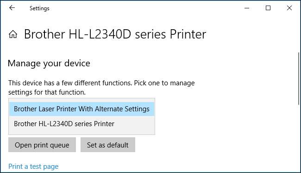Select Brother Laser Printer With Alternate Settings

coord(82,109)
